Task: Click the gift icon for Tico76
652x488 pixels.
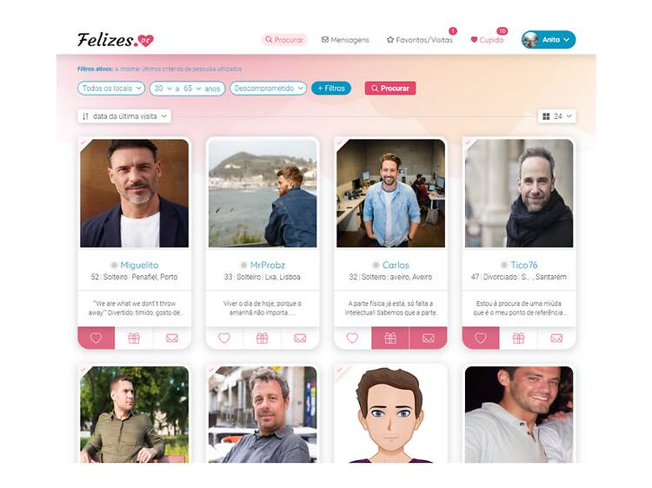Action: [x=518, y=338]
